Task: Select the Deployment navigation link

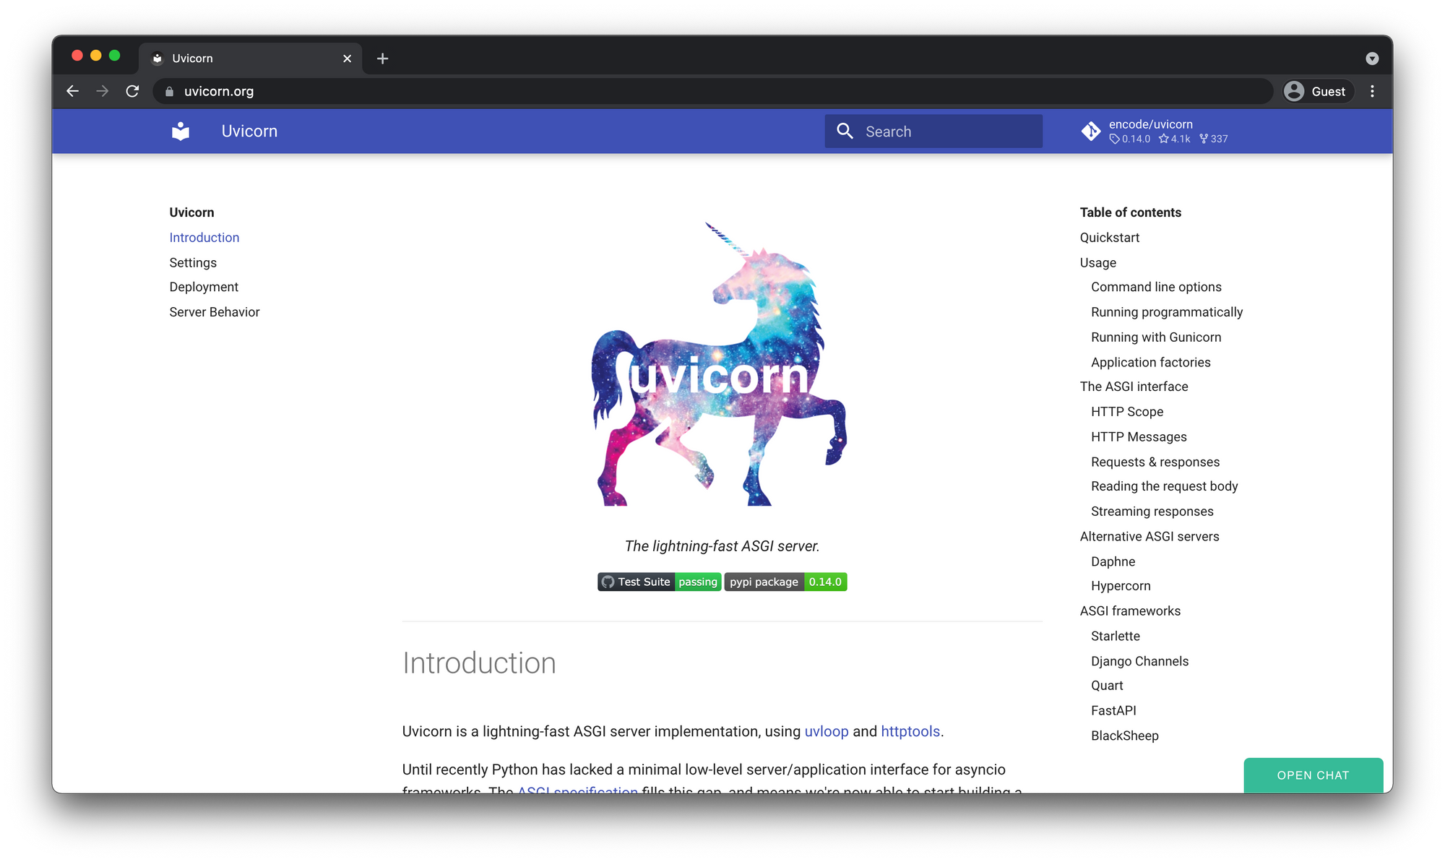Action: pos(204,286)
